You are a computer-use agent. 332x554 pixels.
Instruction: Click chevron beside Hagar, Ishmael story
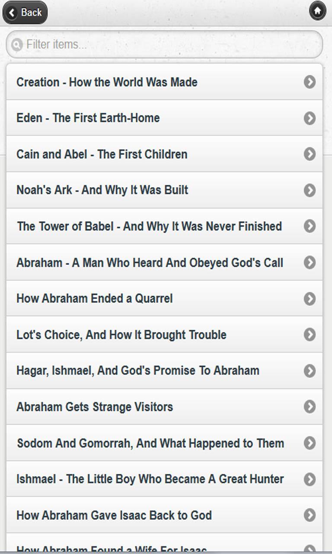[x=310, y=370]
